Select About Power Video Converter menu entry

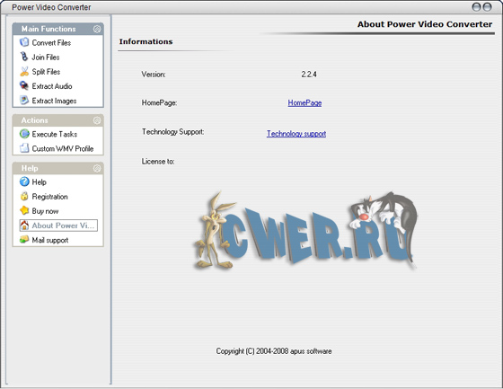click(x=58, y=225)
